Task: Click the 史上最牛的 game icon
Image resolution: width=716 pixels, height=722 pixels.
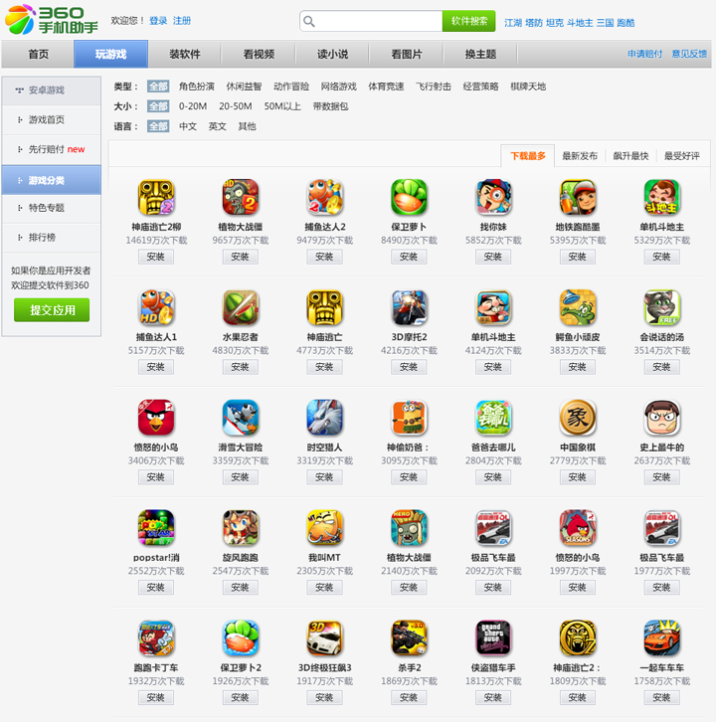Action: (x=661, y=418)
